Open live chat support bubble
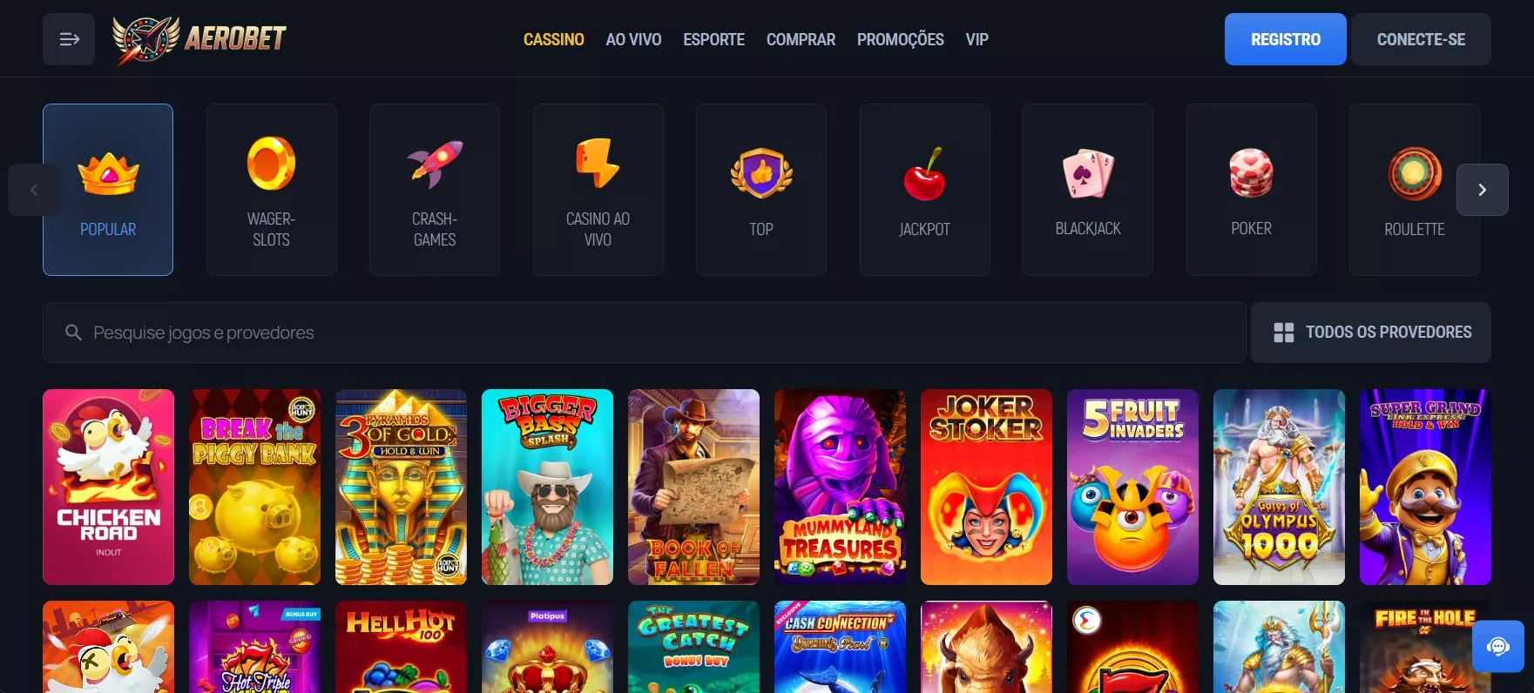 click(1498, 646)
